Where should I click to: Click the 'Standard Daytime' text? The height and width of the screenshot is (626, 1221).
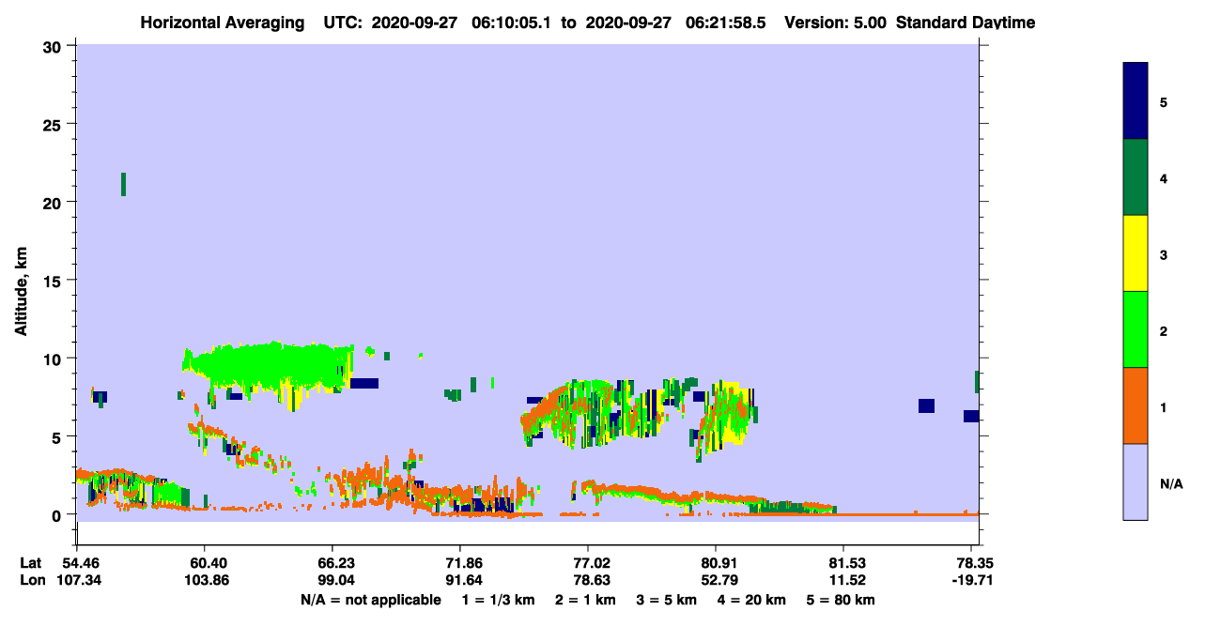click(966, 23)
